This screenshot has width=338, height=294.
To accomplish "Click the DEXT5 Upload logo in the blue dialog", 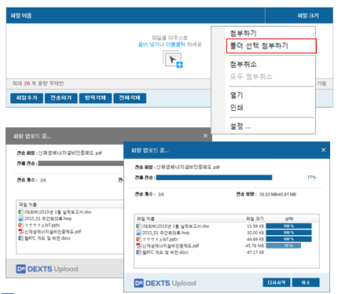I will tap(165, 283).
